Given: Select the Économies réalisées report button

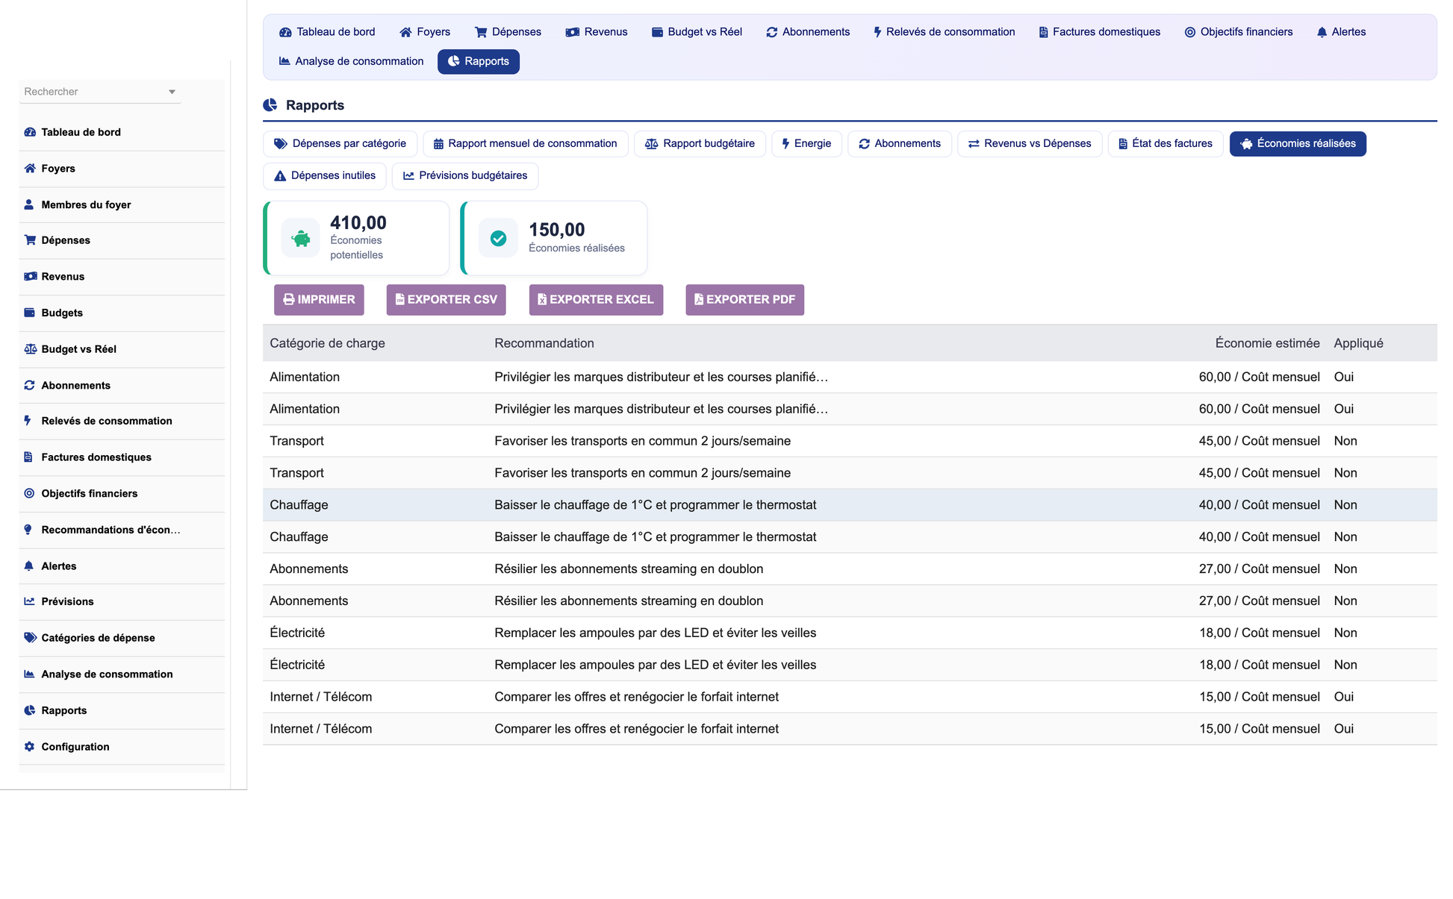Looking at the screenshot, I should 1298,144.
